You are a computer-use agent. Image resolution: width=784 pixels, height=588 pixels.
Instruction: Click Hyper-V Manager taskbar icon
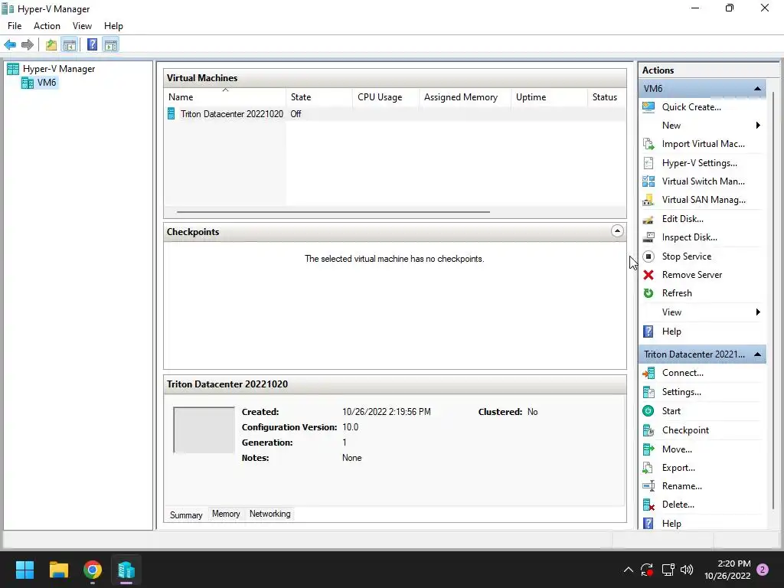(126, 570)
